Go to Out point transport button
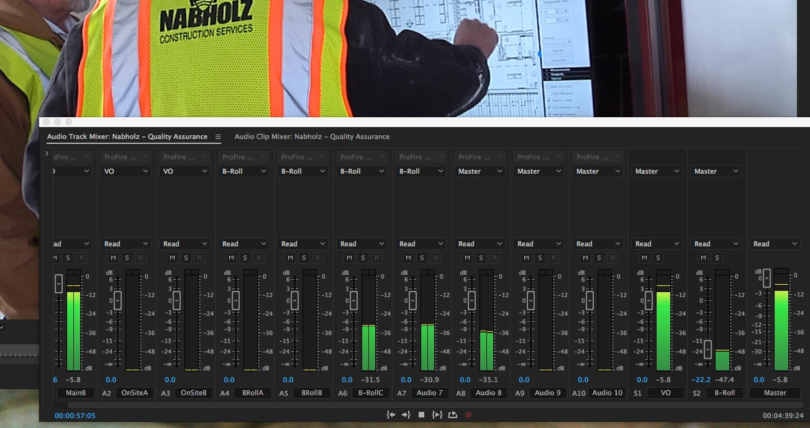Image resolution: width=810 pixels, height=428 pixels. point(406,415)
